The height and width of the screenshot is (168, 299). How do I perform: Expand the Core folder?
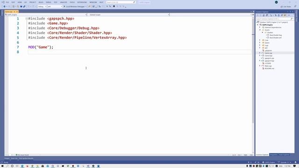(x=260, y=40)
